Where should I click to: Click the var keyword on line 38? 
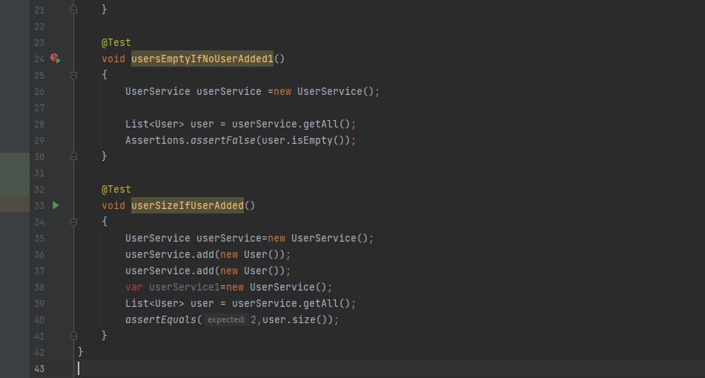pos(134,288)
